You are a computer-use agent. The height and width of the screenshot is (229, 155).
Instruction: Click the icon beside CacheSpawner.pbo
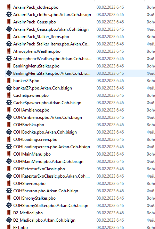(x=9, y=95)
